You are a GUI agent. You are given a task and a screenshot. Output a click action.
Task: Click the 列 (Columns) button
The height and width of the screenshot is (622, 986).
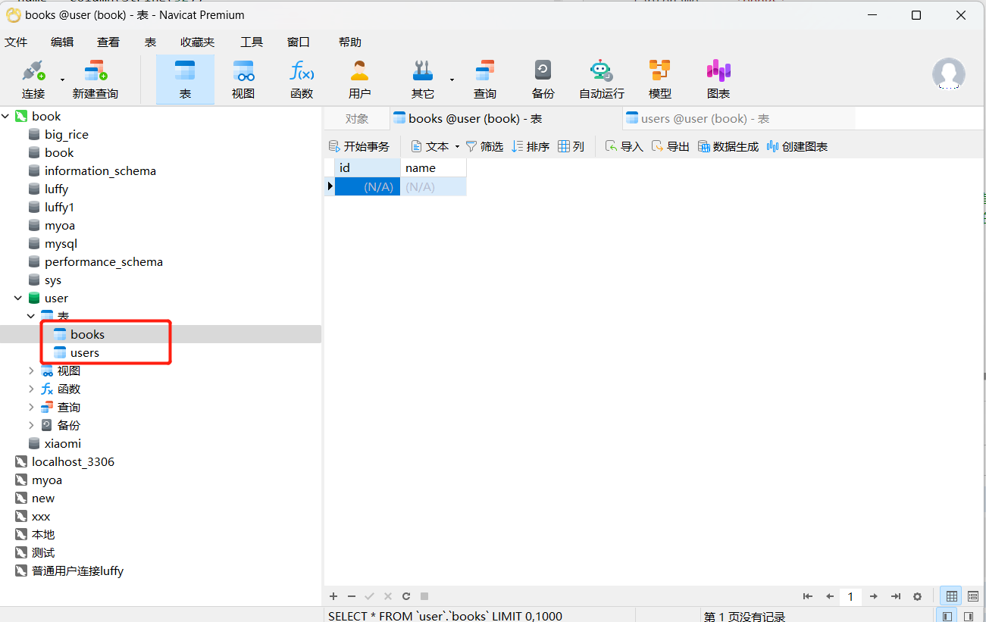[x=571, y=147]
